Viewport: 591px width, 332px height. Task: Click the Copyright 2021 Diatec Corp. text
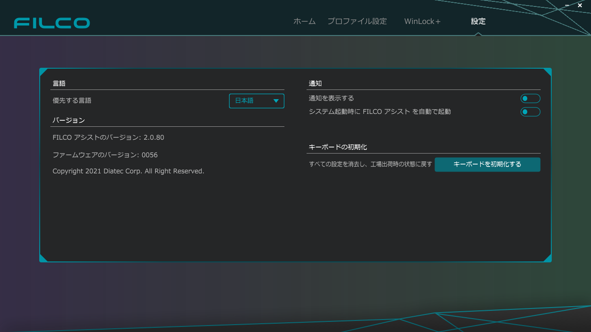coord(128,171)
